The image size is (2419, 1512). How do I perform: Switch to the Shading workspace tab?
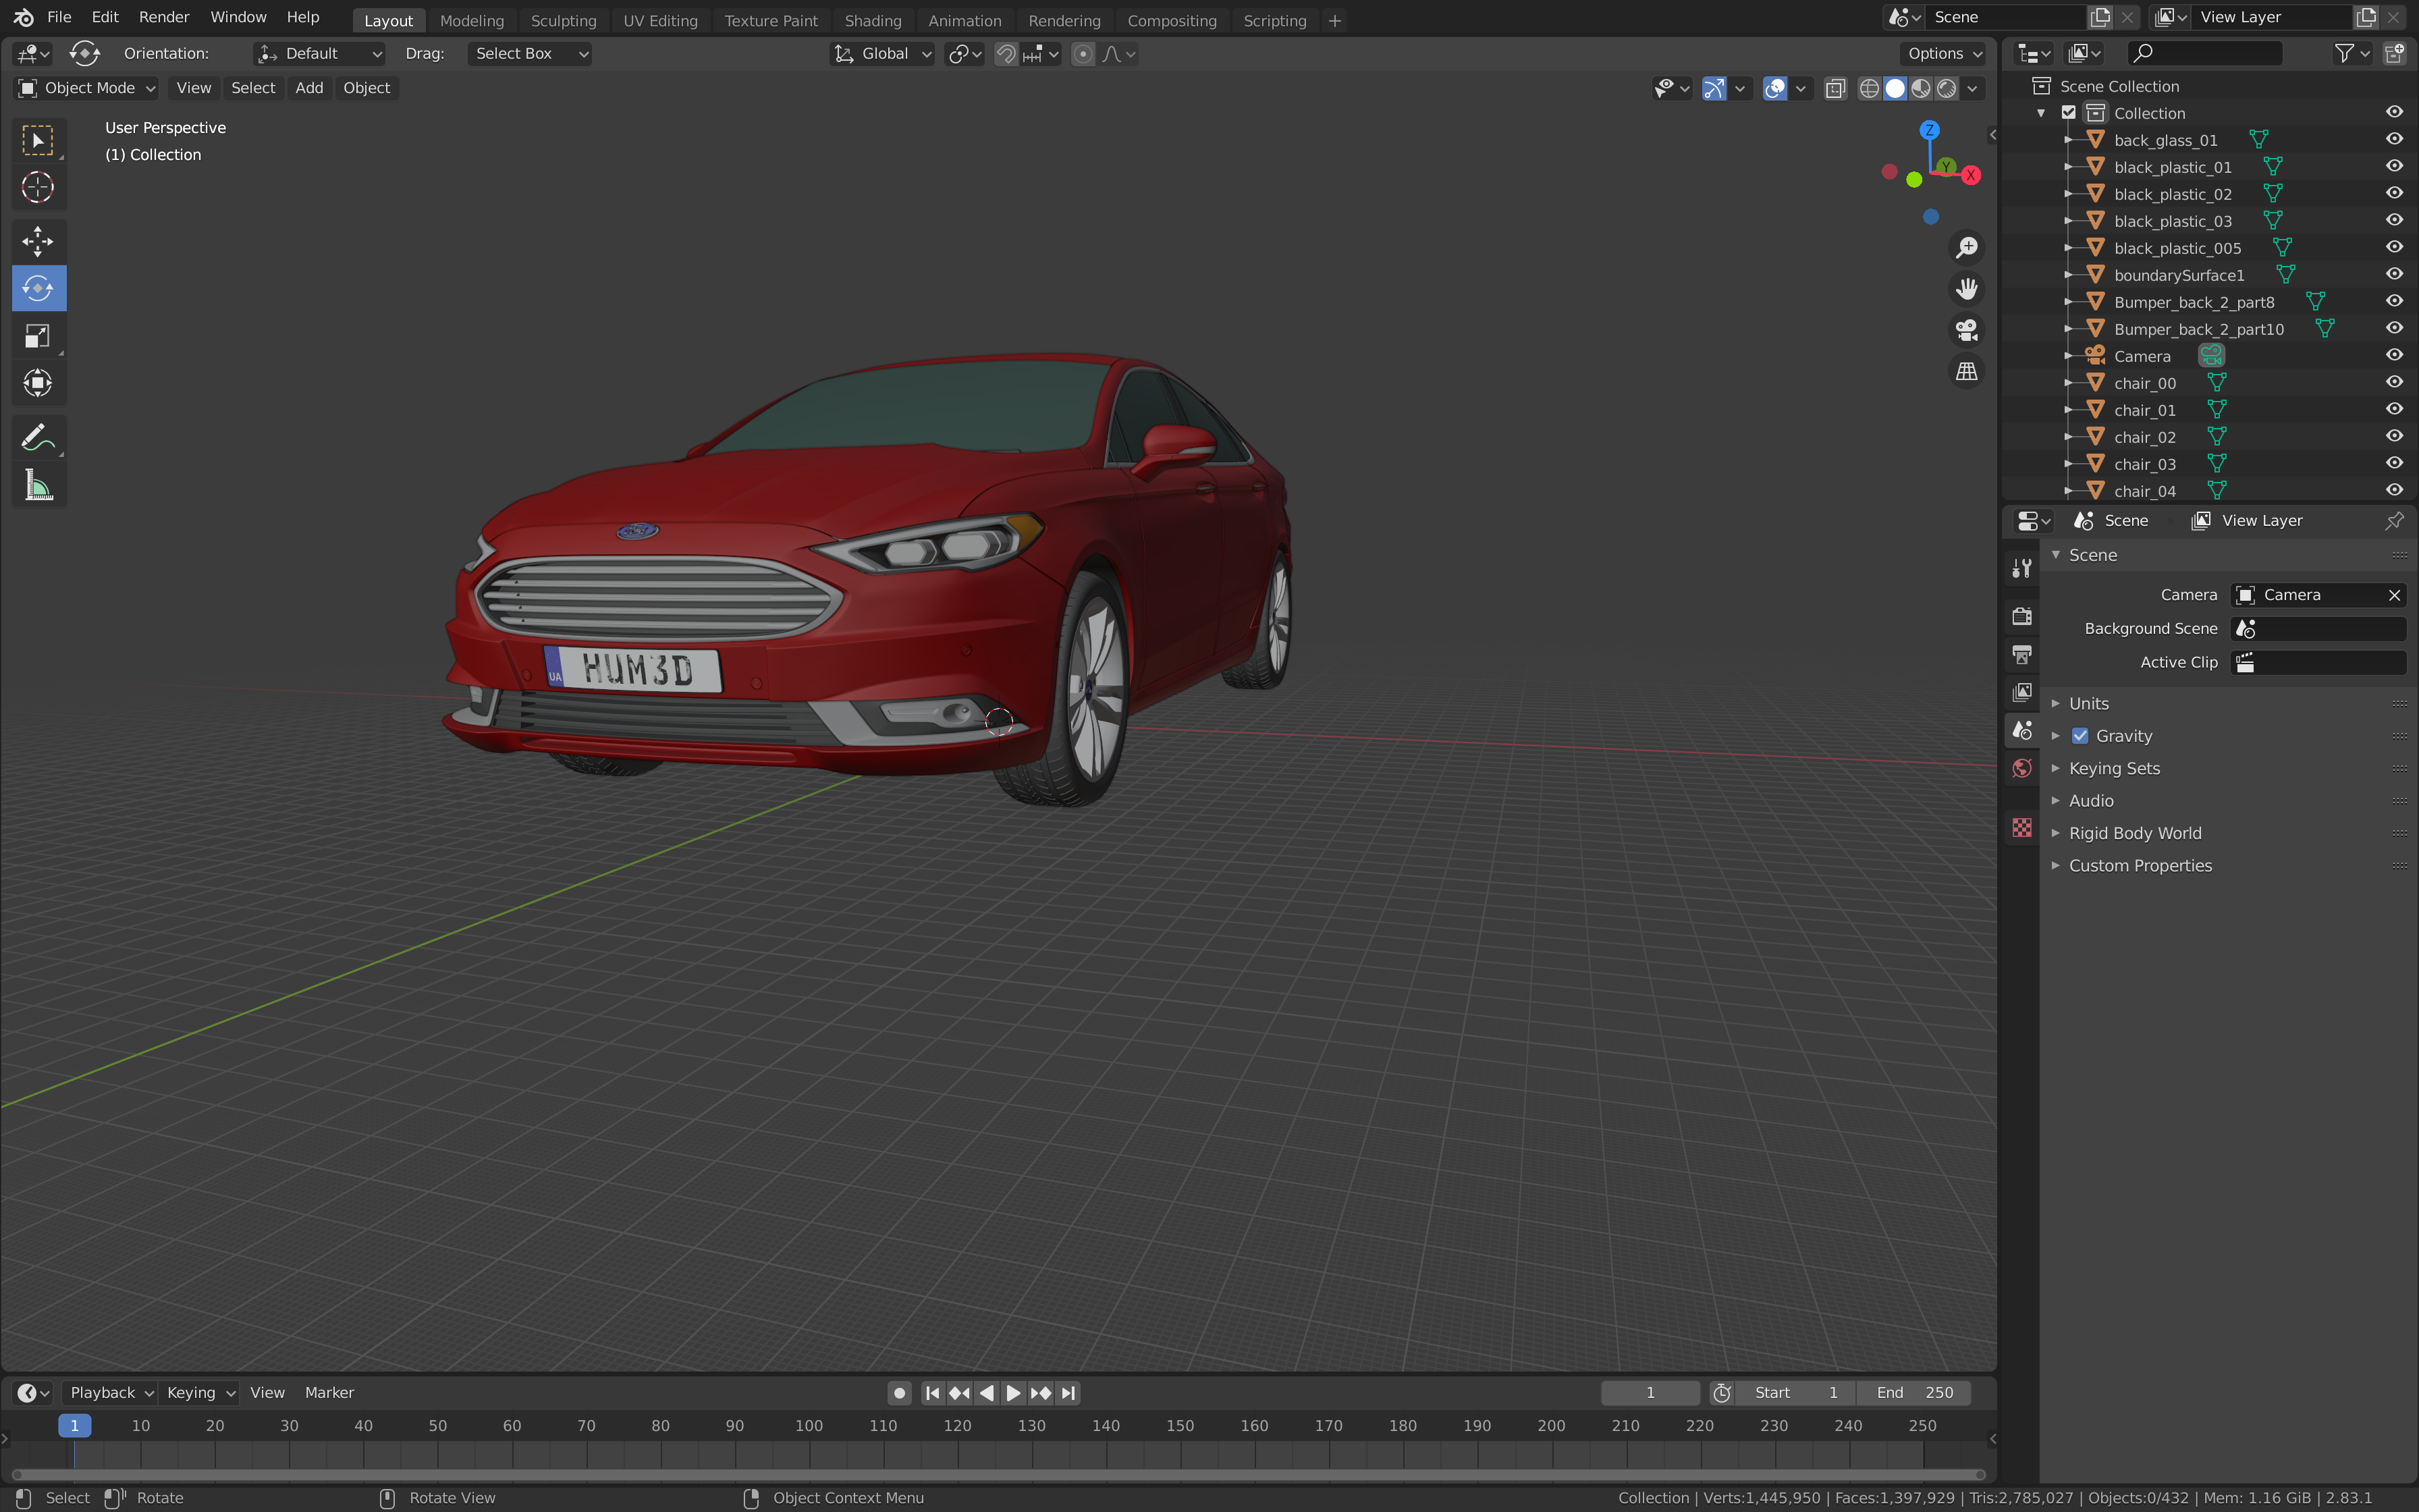873,20
